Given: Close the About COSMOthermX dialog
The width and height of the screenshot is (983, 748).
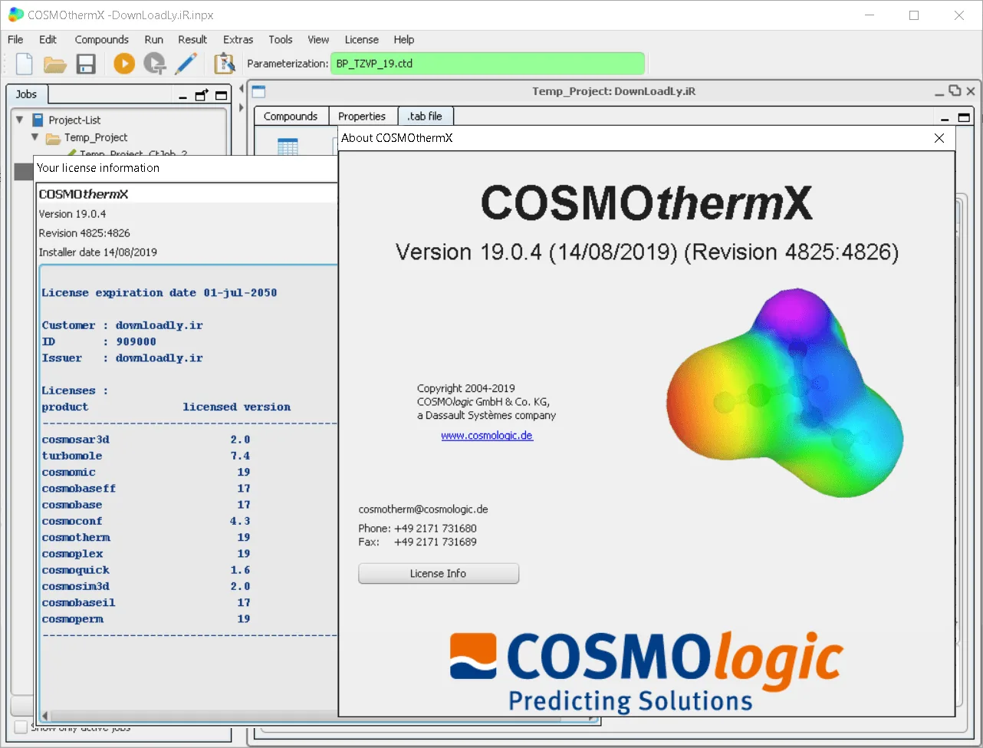Looking at the screenshot, I should coord(939,138).
